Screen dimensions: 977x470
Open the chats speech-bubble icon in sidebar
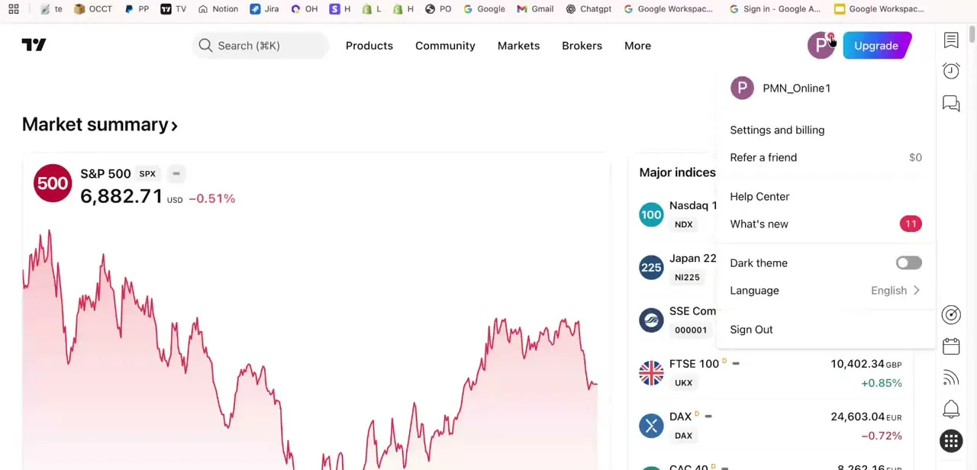[x=951, y=103]
